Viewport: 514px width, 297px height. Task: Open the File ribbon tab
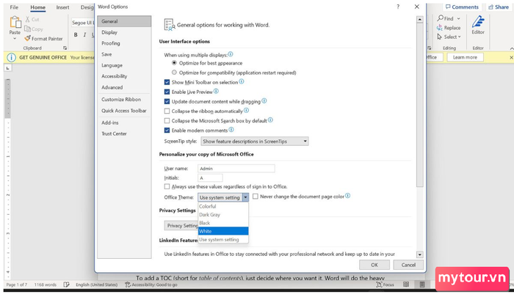[x=14, y=7]
